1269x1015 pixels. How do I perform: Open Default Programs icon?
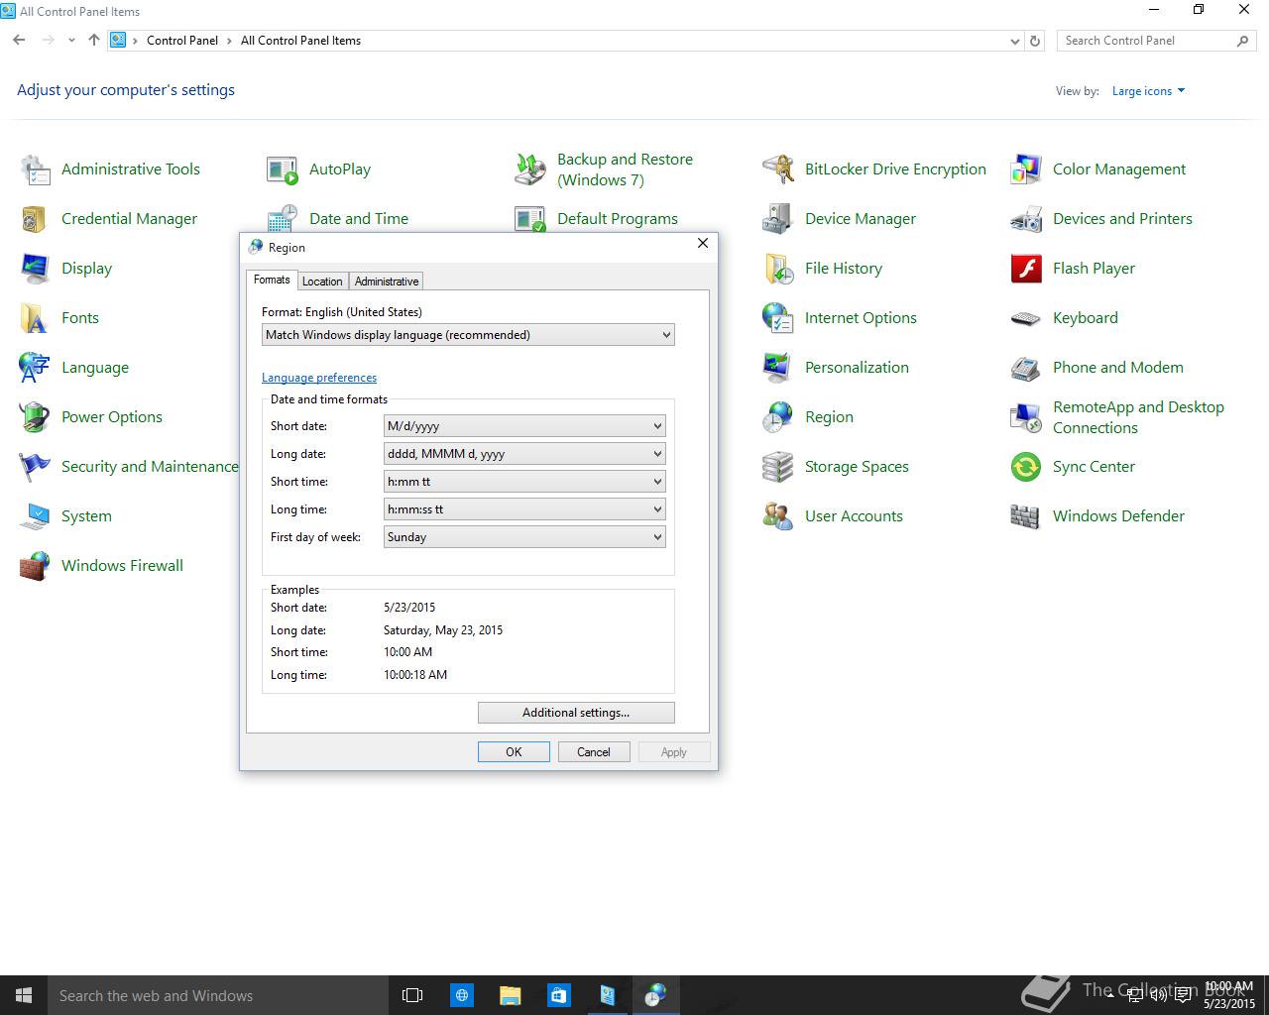[x=530, y=219]
